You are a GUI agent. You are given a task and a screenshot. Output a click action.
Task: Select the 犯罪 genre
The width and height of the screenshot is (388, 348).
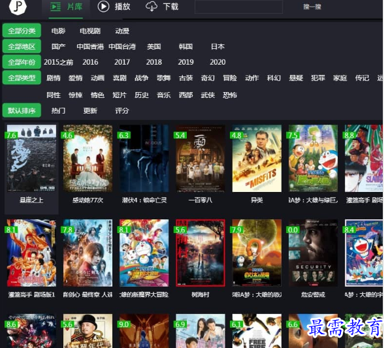tap(318, 78)
